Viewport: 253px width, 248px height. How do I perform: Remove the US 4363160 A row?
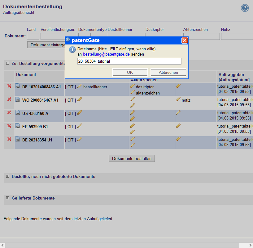coord(9,112)
